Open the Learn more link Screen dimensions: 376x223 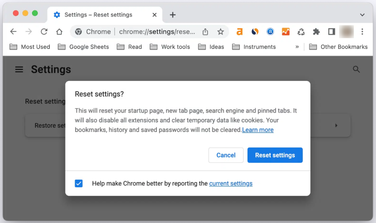click(x=258, y=130)
